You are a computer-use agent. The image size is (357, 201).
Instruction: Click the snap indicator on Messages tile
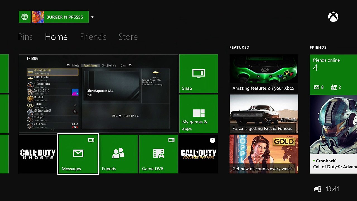click(x=91, y=140)
